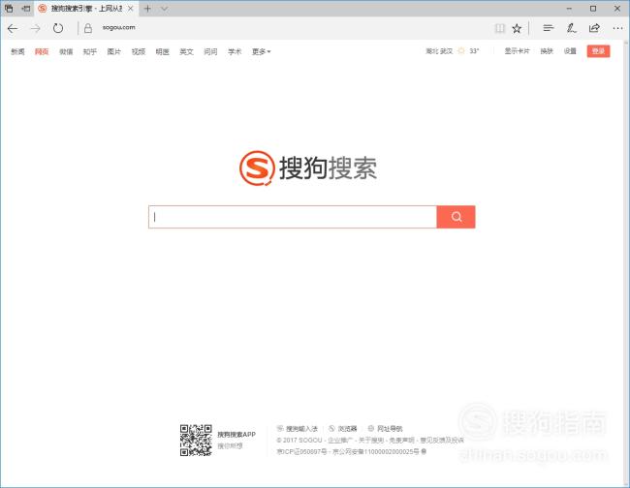
Task: Click the 意见反馈及投诉 footer link
Action: tap(442, 441)
